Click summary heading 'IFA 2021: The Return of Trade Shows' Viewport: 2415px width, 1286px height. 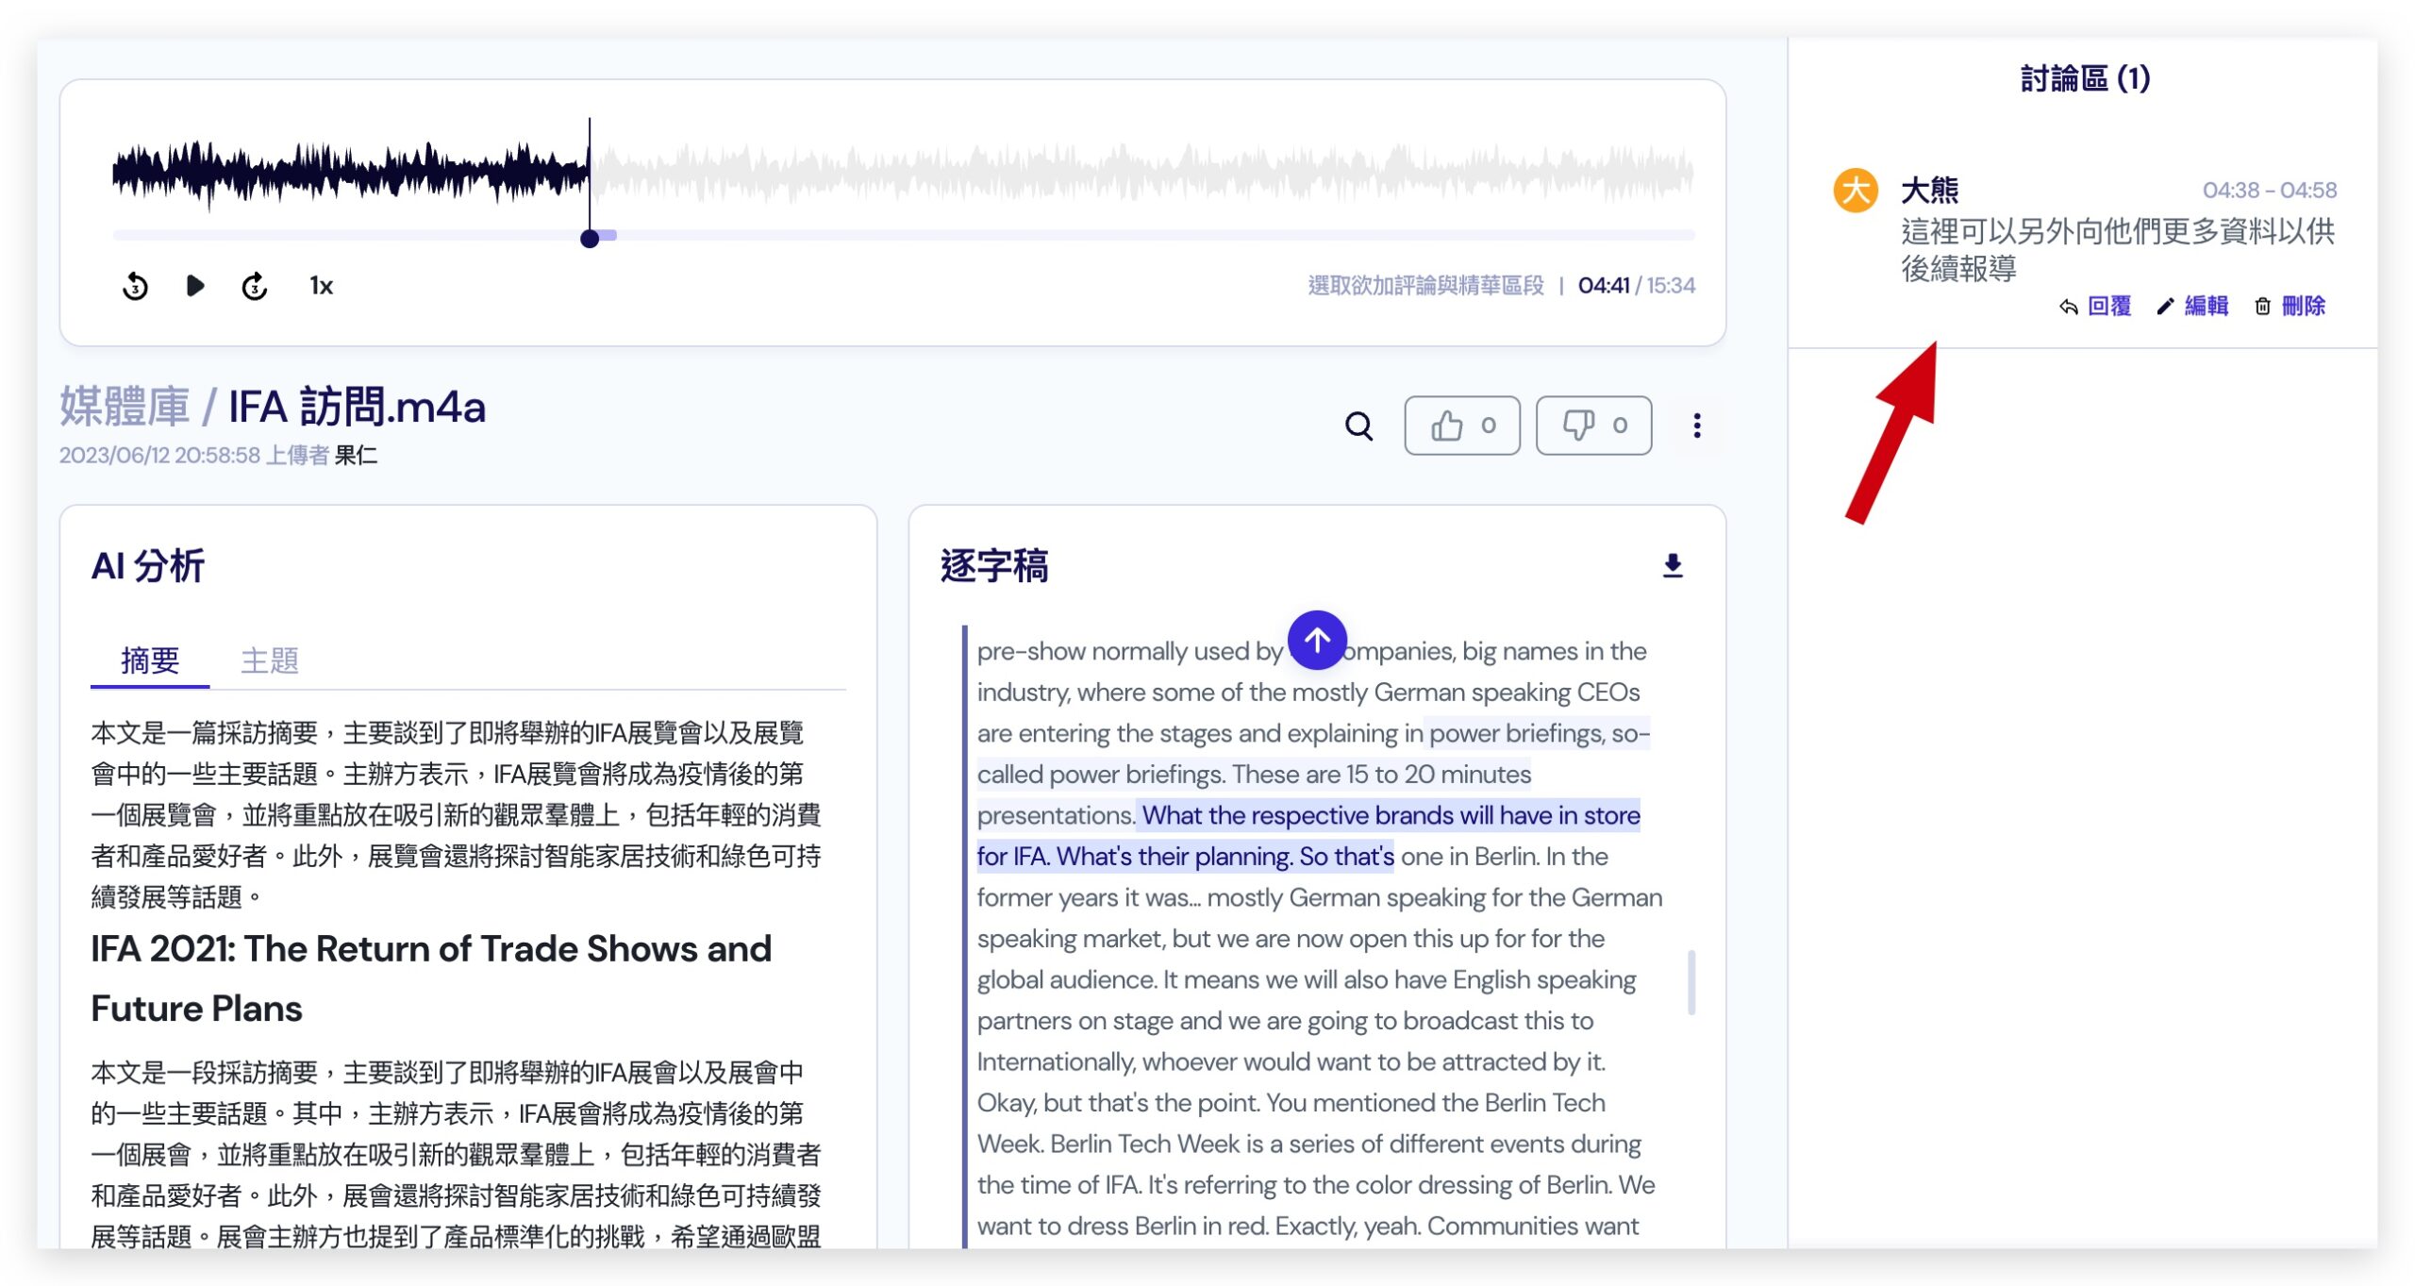coord(431,978)
